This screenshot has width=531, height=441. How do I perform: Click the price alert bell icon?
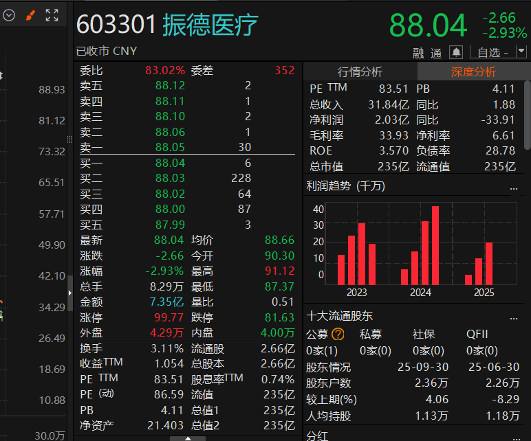click(x=456, y=52)
